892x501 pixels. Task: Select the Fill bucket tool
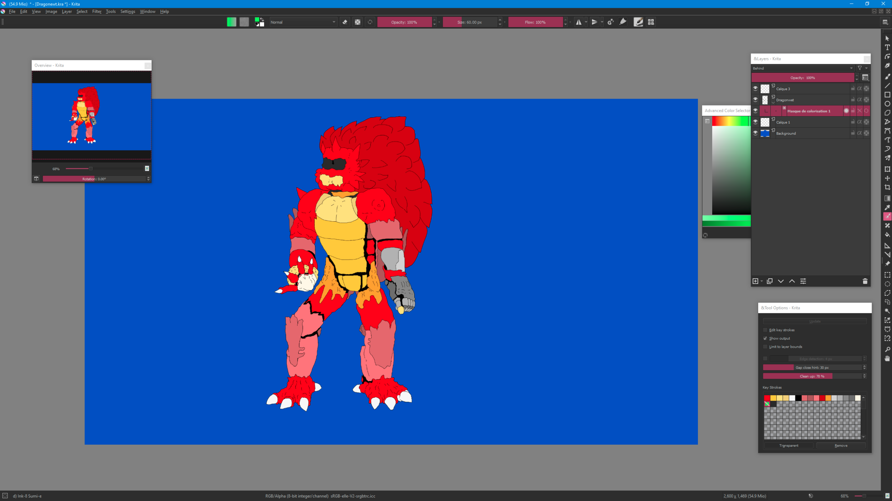(x=887, y=235)
